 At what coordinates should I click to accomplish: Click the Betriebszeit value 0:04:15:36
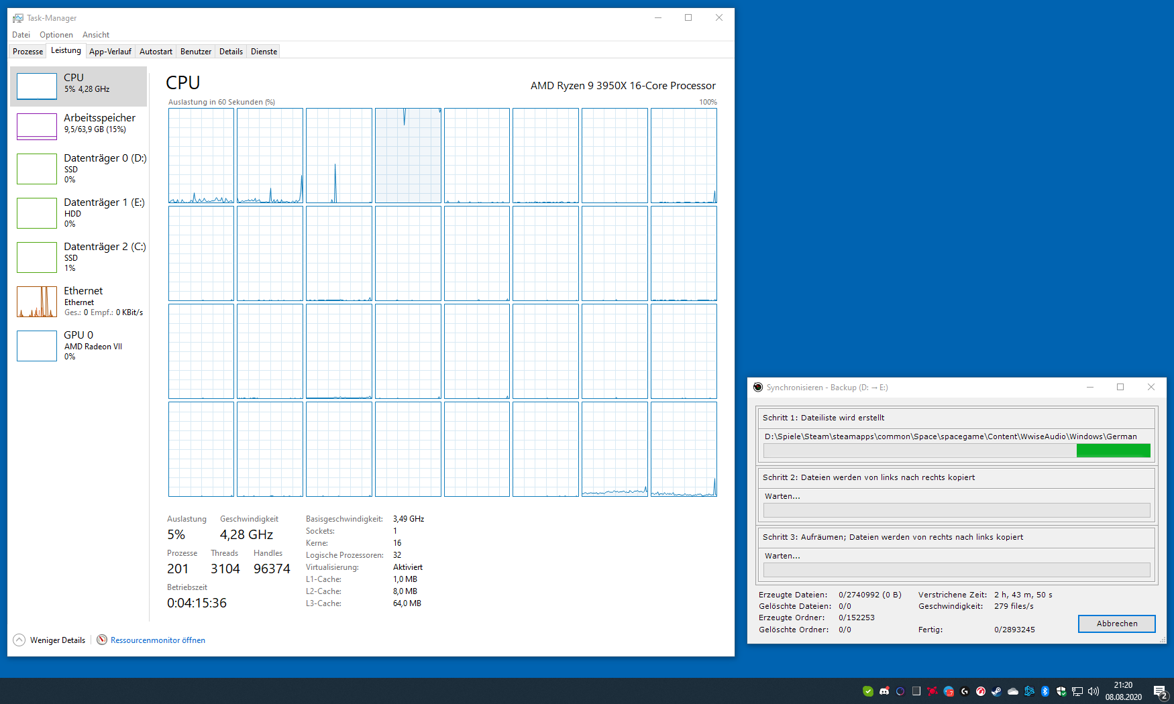pos(197,603)
